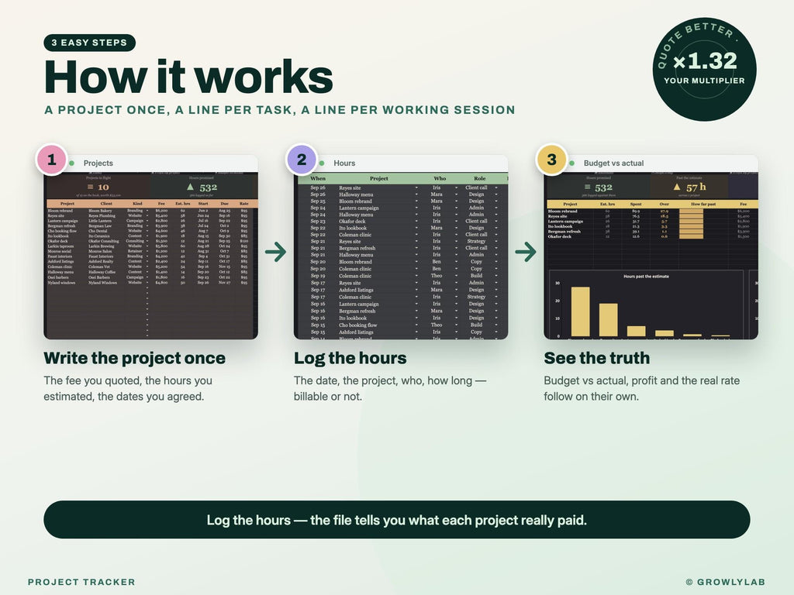Click the Client column header in Projects
Viewport: 794px width, 595px height.
tap(106, 204)
